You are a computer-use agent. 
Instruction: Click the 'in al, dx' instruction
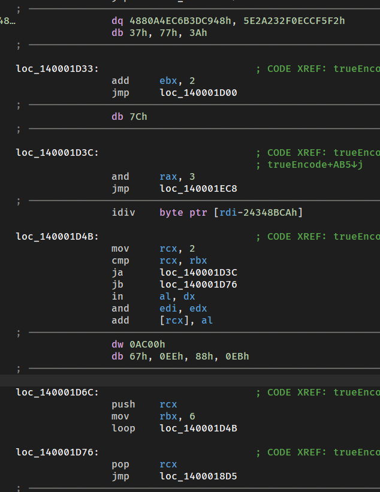[x=153, y=296]
